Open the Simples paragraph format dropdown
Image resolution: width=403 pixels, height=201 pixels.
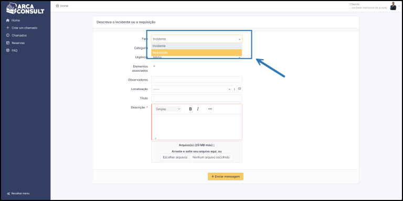[x=168, y=109]
